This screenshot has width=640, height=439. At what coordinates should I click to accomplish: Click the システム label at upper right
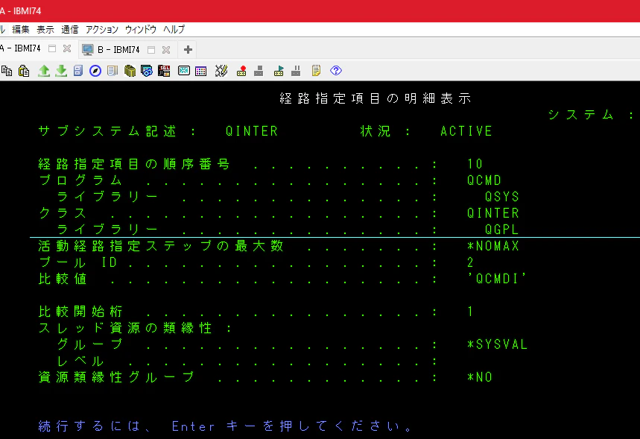[x=581, y=115]
